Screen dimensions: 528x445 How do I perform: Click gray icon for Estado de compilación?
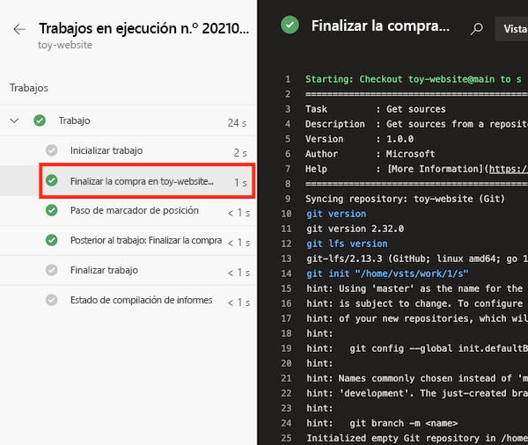tap(51, 300)
